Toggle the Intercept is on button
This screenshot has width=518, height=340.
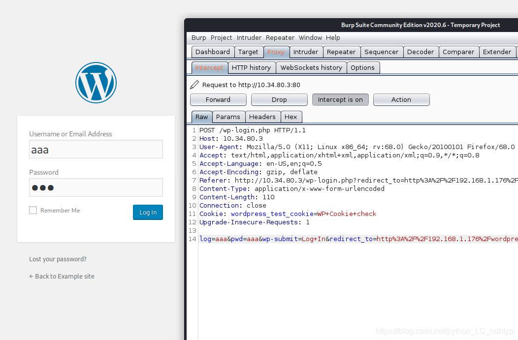[340, 100]
